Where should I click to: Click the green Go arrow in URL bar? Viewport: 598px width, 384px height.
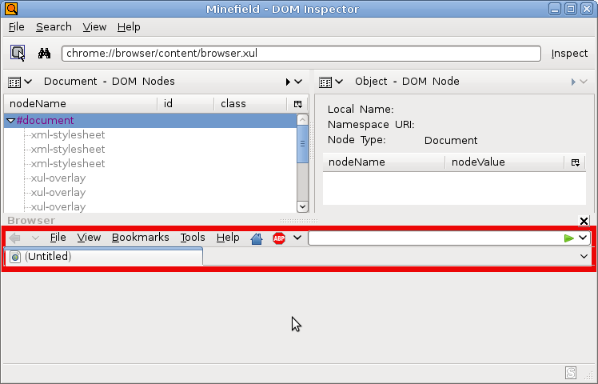click(x=568, y=238)
